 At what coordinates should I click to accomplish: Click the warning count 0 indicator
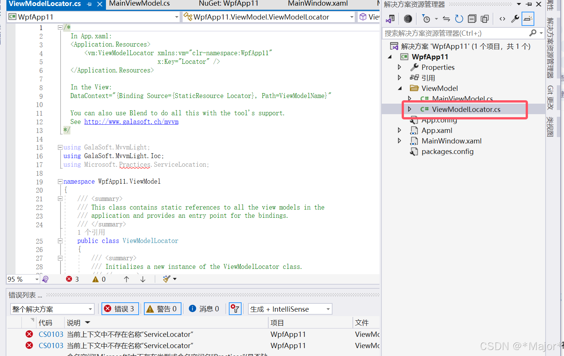point(99,279)
